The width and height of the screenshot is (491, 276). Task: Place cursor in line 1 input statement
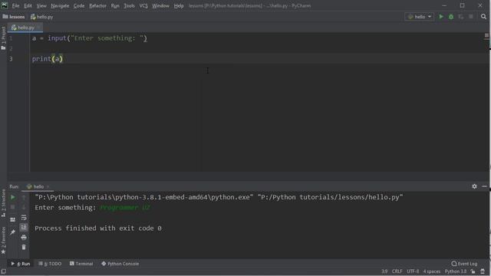(x=90, y=38)
